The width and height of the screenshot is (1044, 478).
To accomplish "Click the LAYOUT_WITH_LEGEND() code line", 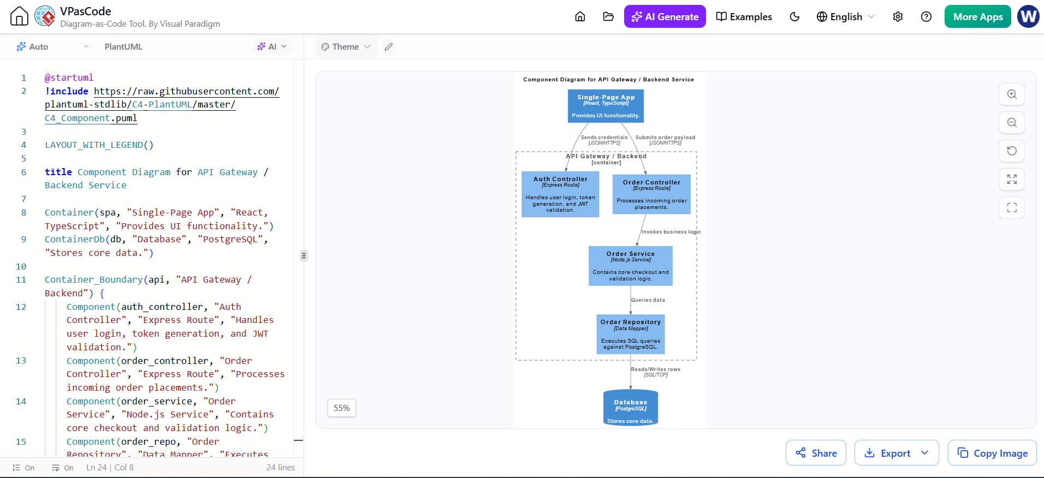I will 99,145.
